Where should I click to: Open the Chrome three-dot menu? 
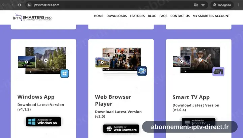[x=238, y=5]
